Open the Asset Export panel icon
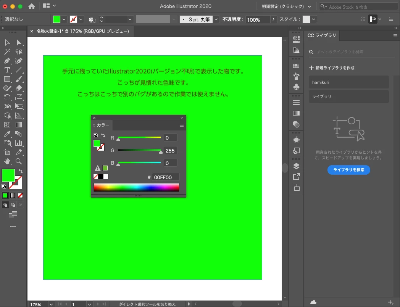The image size is (400, 307). tap(296, 177)
